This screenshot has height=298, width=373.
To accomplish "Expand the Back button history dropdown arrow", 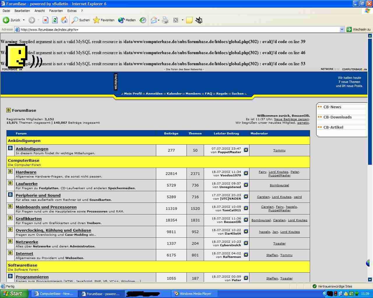I will pyautogui.click(x=24, y=20).
